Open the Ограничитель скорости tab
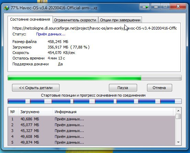190x153 pixels. point(75,20)
